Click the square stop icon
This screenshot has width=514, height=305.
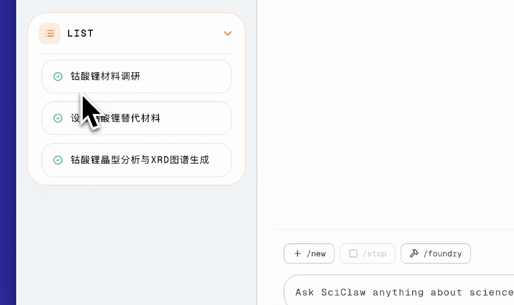coord(353,254)
